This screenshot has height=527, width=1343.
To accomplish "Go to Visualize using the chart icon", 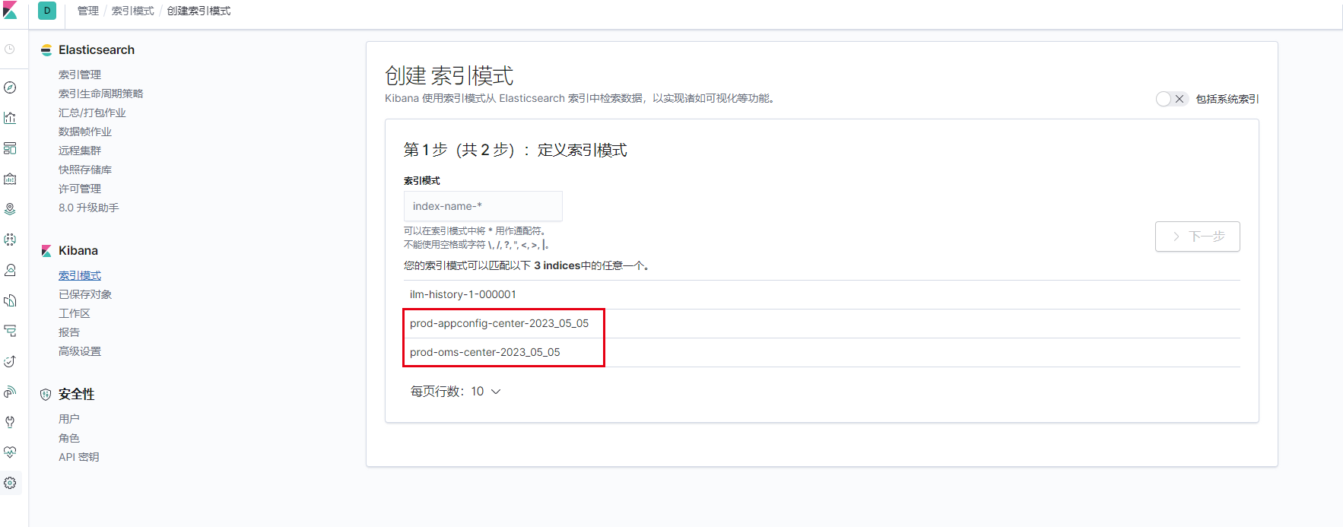I will (x=10, y=118).
